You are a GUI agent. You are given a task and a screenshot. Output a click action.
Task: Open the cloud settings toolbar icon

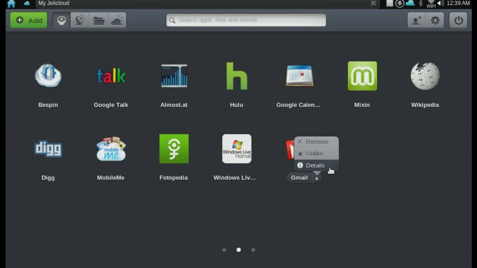click(117, 20)
